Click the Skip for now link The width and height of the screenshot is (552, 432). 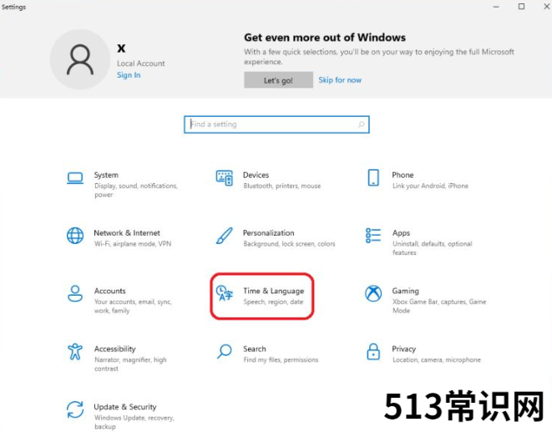[x=340, y=80]
